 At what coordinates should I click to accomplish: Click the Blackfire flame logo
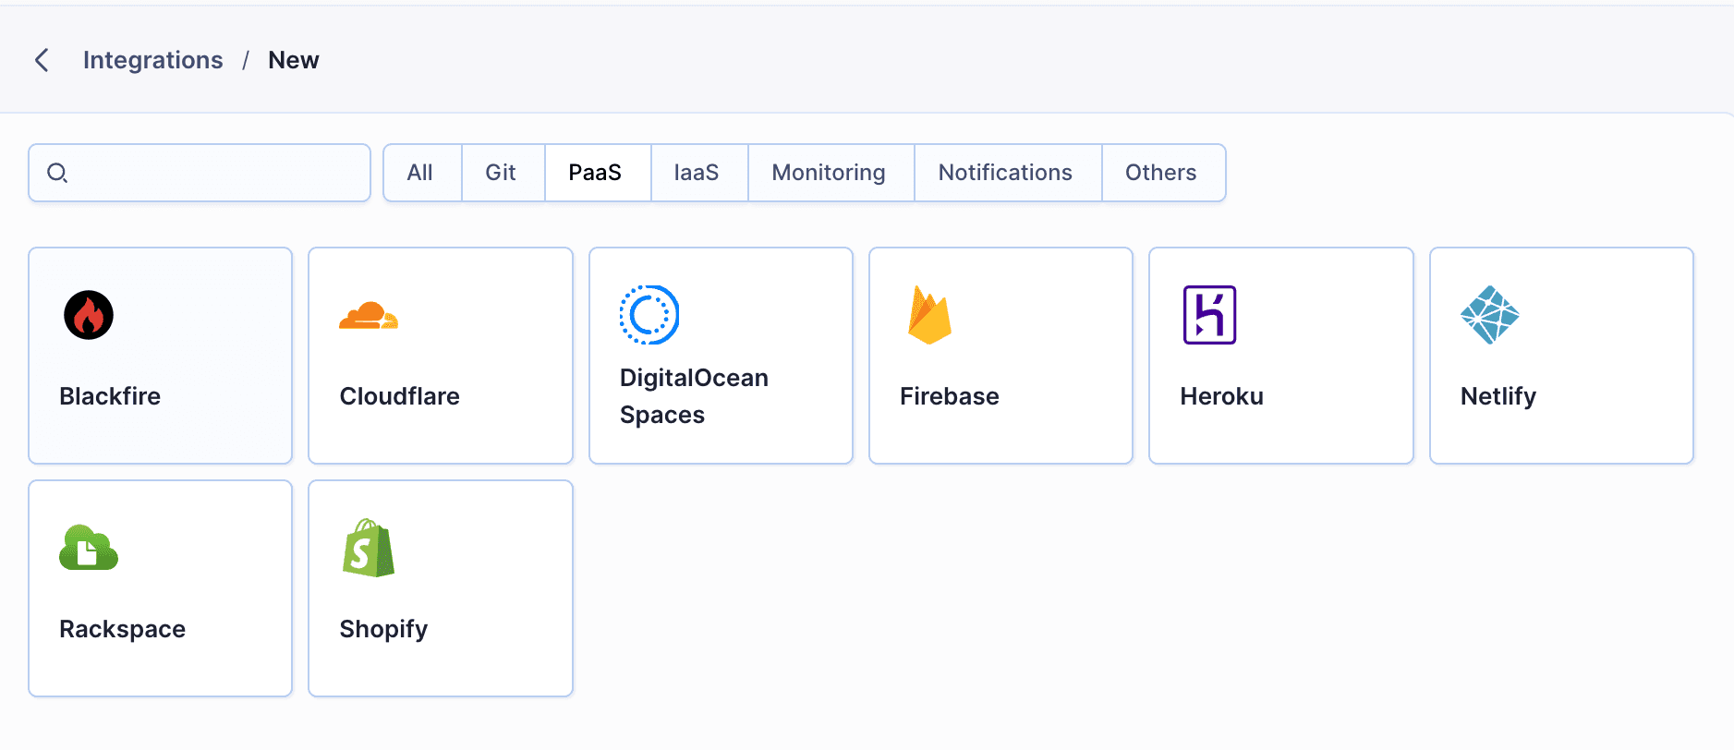pos(89,315)
